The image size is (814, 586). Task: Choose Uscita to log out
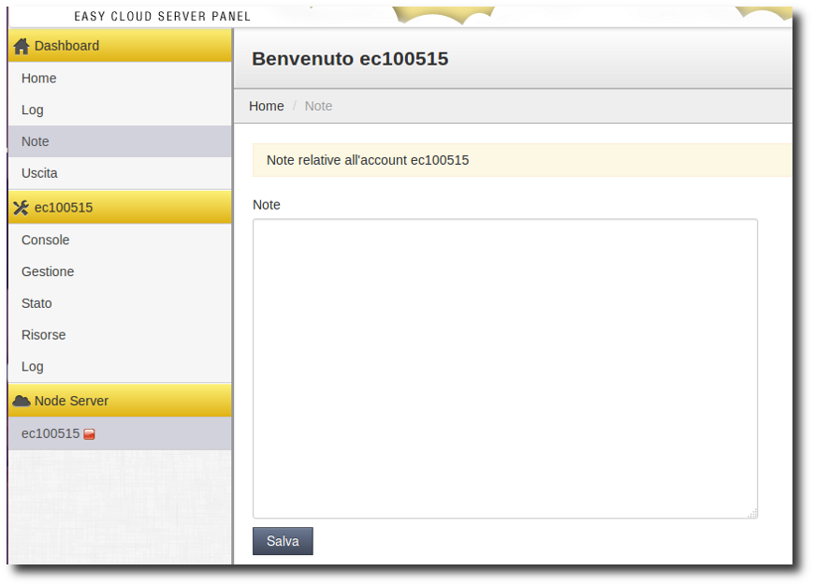tap(120, 173)
